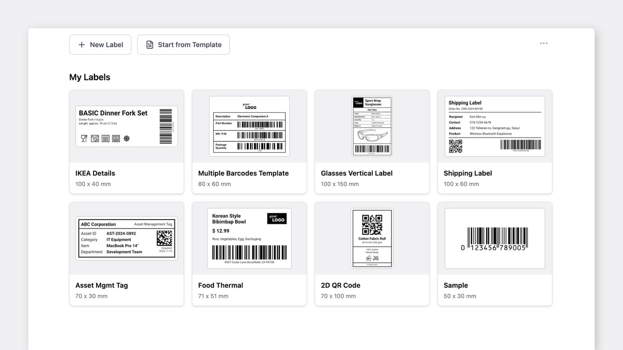Click the Shipping Label card title
This screenshot has height=350, width=623.
[x=468, y=173]
